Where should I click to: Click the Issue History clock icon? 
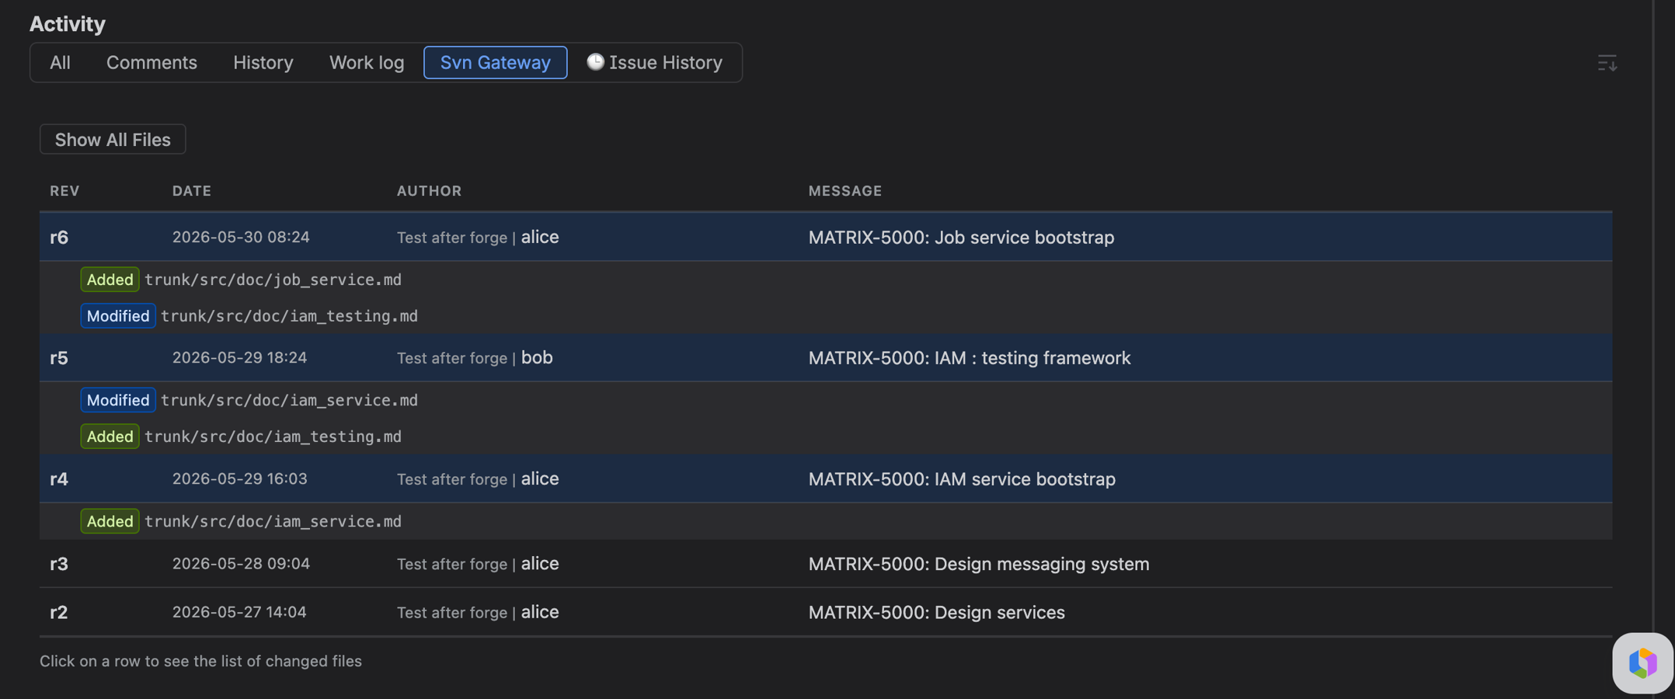(595, 62)
